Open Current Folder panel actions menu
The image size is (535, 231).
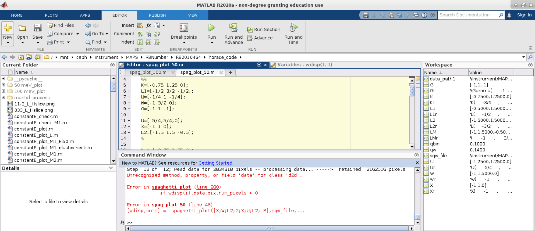click(112, 65)
